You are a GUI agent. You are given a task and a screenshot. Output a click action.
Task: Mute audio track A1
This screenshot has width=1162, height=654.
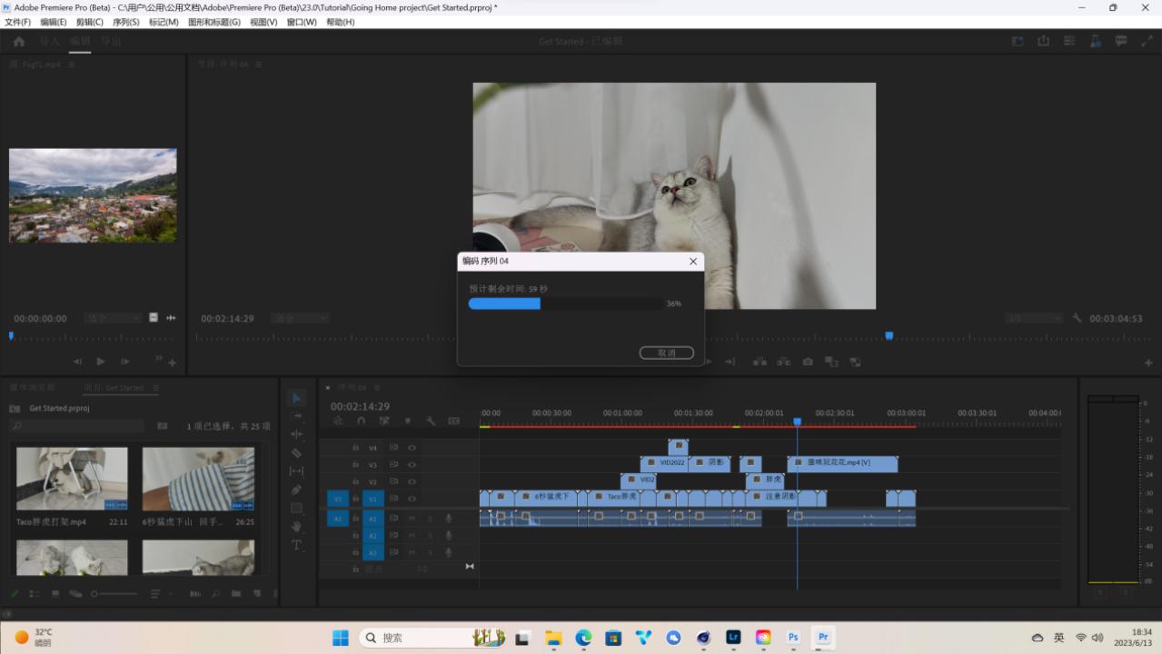(412, 518)
